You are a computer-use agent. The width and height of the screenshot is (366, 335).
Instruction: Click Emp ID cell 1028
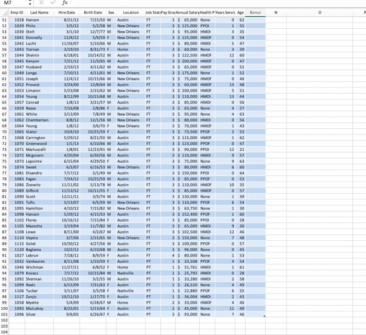(17, 20)
